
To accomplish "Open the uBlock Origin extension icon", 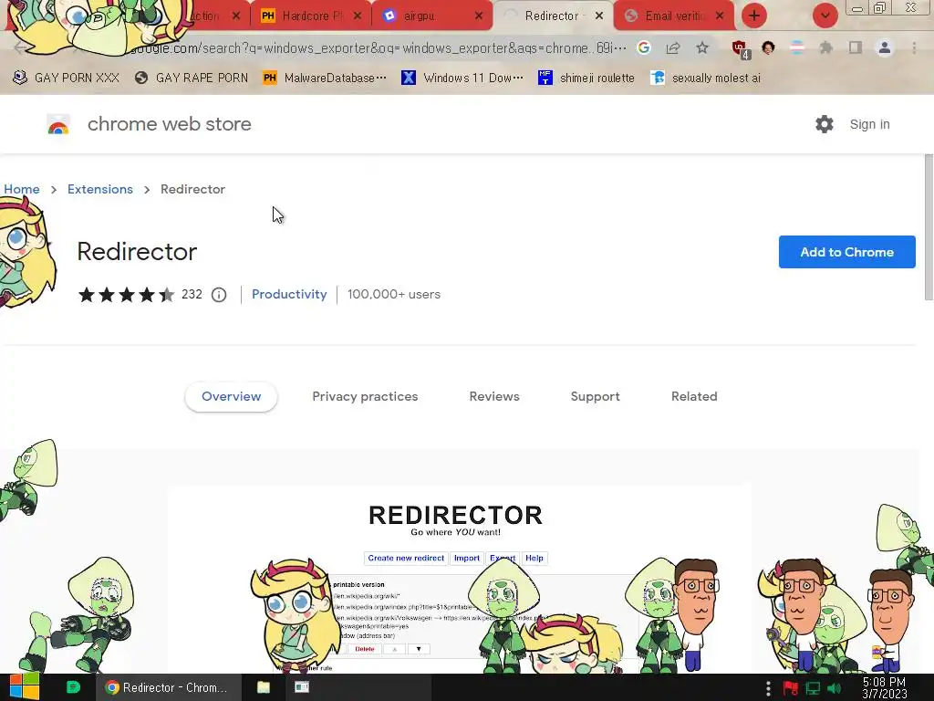I will point(741,49).
